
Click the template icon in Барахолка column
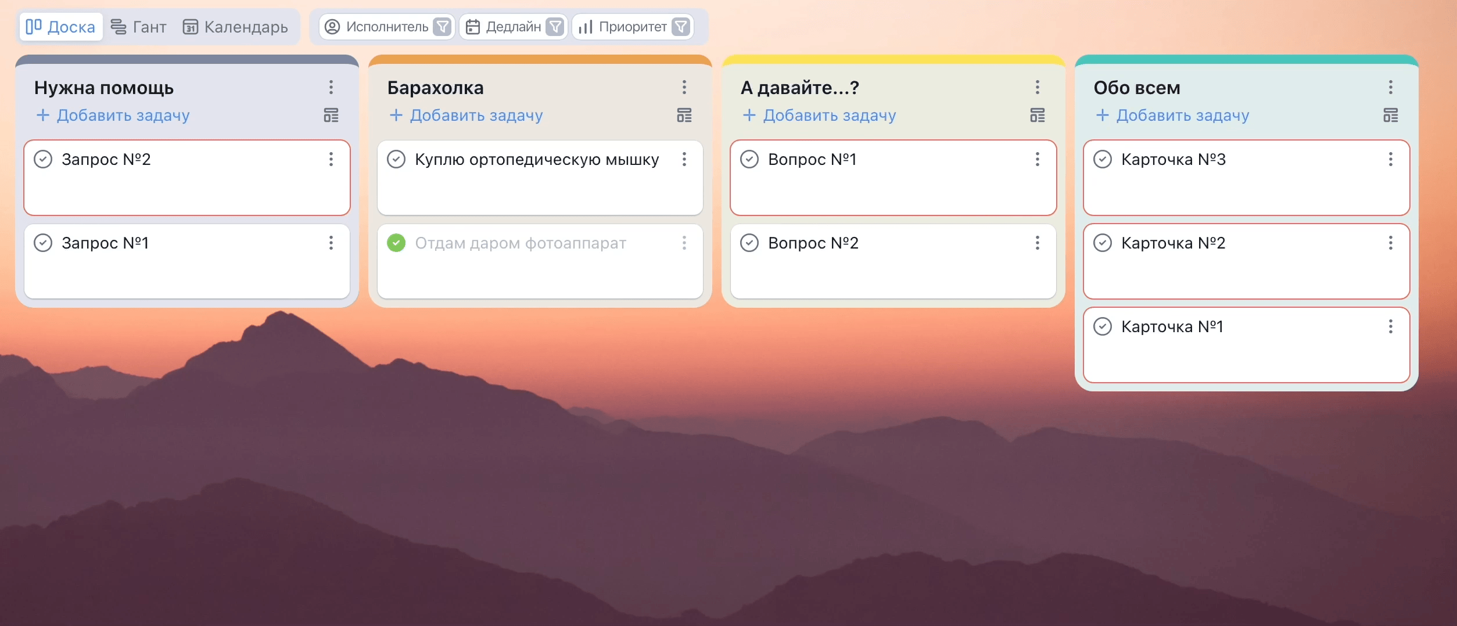(x=684, y=116)
